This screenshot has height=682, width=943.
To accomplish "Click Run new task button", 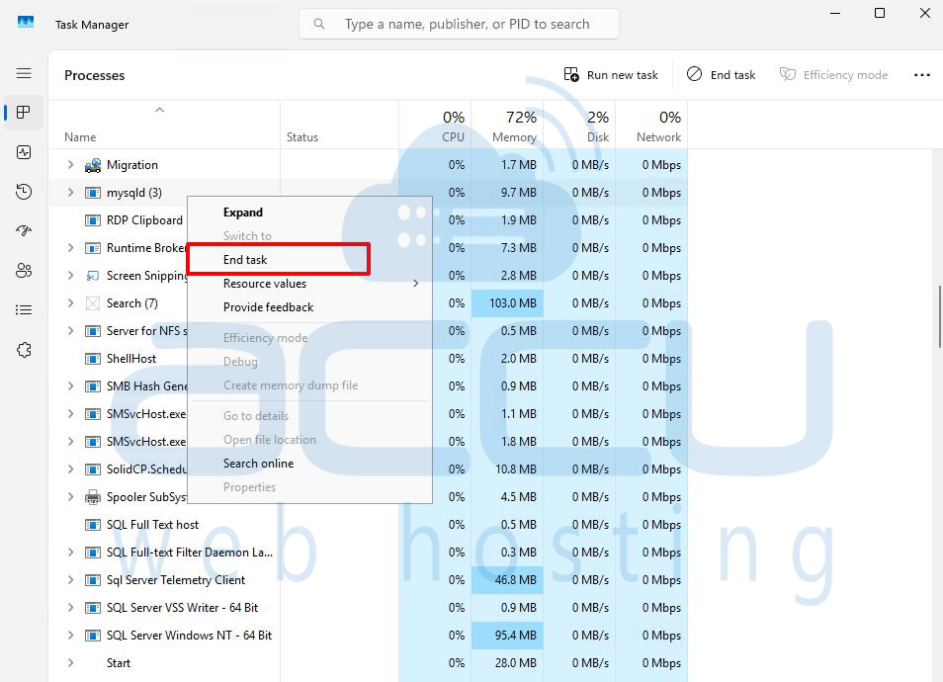I will click(x=611, y=74).
